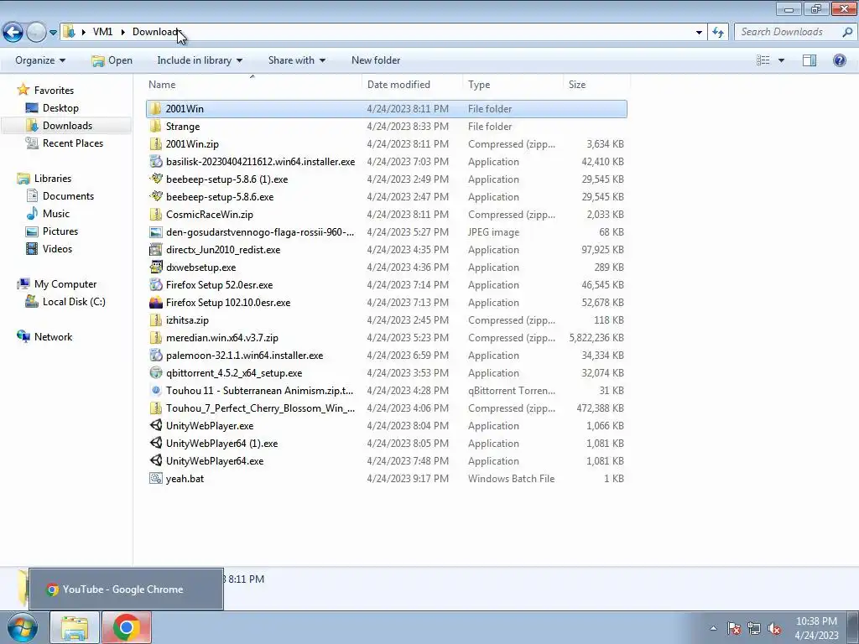Sort by Date modified column
Screen dimensions: 859x644
tap(398, 85)
